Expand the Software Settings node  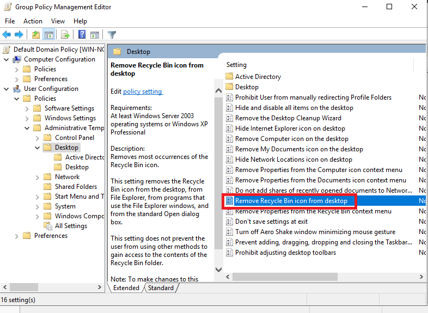[x=27, y=109]
